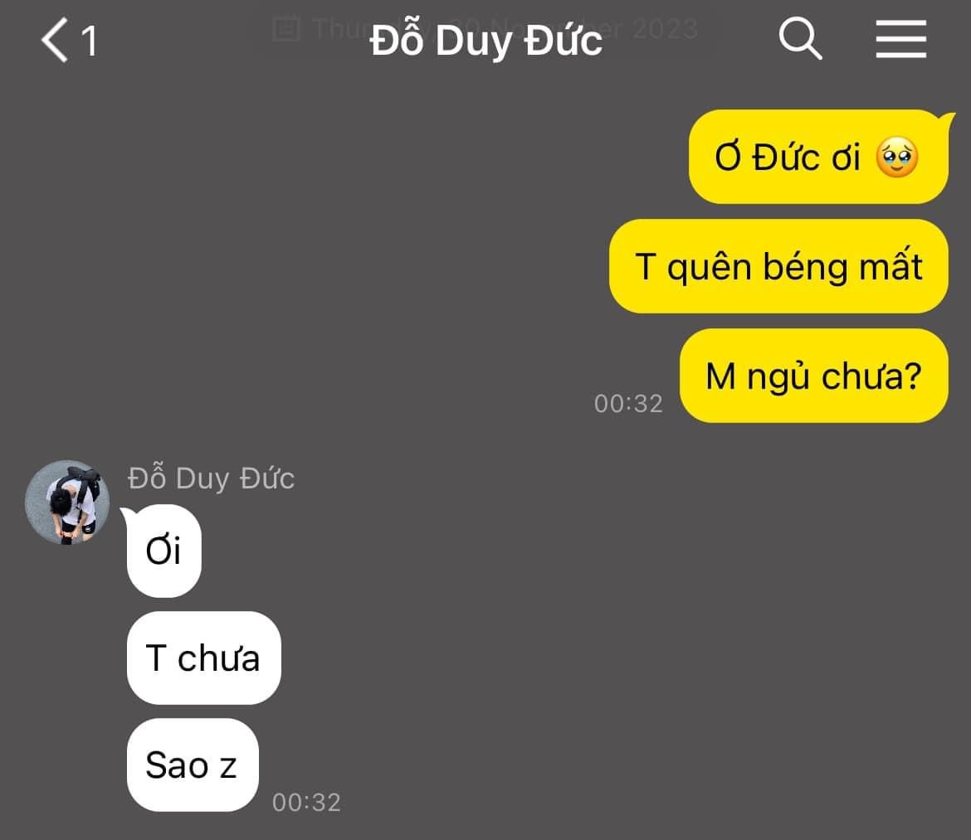Screen dimensions: 971x840
Task: Go back using the left arrow
Action: [55, 40]
